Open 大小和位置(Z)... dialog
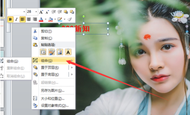 [53, 99]
